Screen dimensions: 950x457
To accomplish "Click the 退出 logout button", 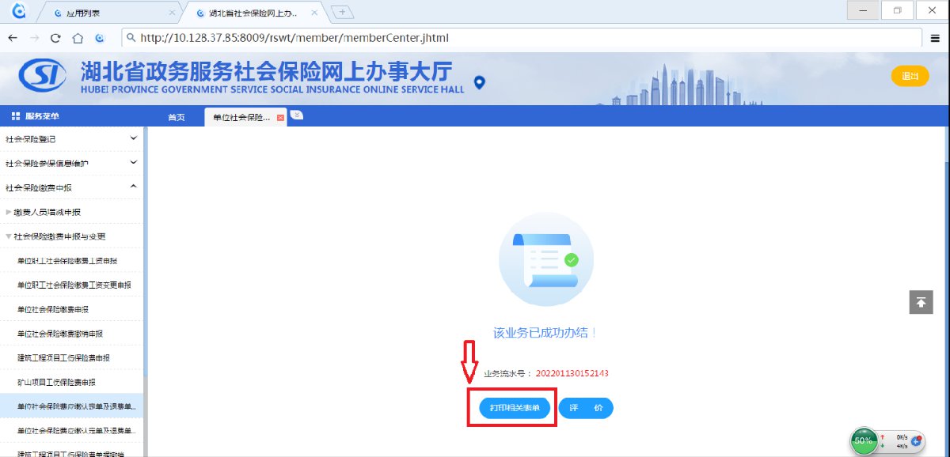I will coord(910,76).
